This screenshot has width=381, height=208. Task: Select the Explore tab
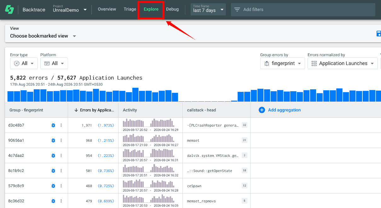click(151, 9)
